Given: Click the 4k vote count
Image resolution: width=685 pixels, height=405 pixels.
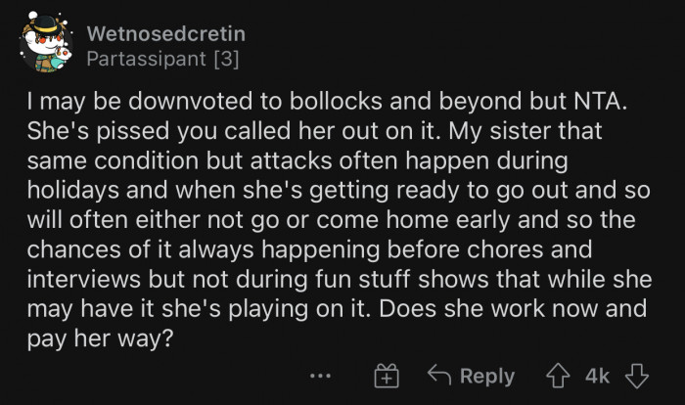Looking at the screenshot, I should click(597, 376).
